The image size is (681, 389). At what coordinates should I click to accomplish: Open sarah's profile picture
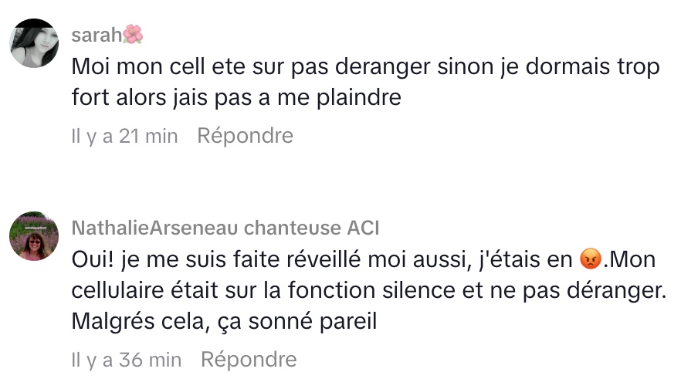coord(34,43)
